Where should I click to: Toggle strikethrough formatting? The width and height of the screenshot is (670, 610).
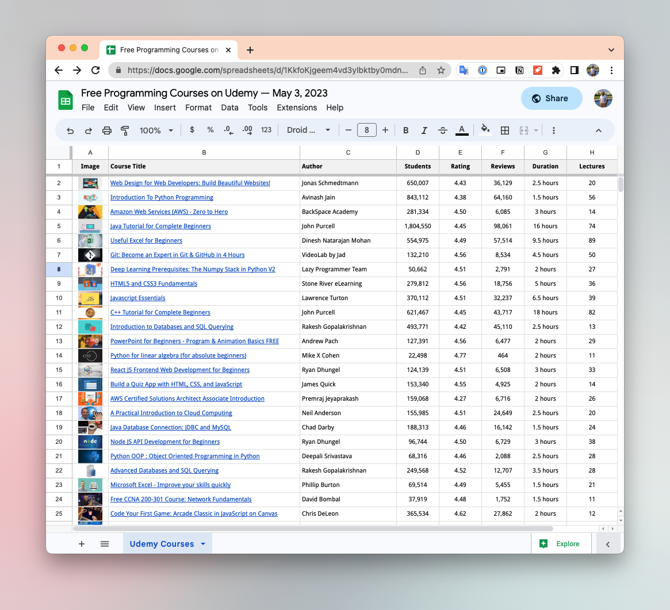pyautogui.click(x=443, y=131)
